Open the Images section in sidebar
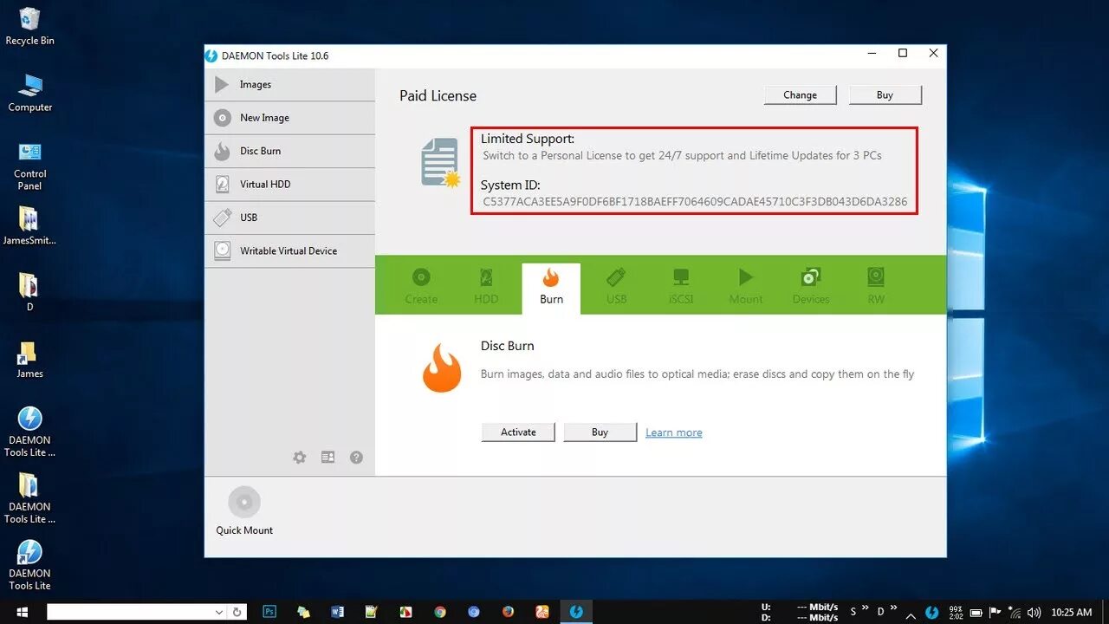Viewport: 1109px width, 624px height. pos(289,84)
